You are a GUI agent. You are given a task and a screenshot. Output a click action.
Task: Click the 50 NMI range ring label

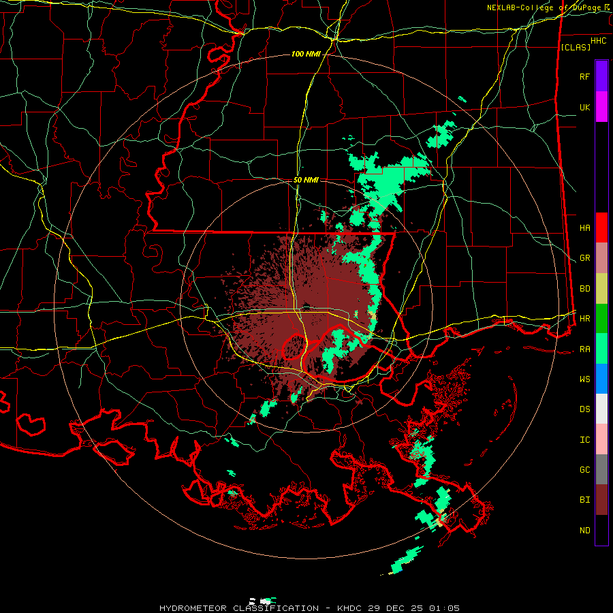tap(306, 180)
